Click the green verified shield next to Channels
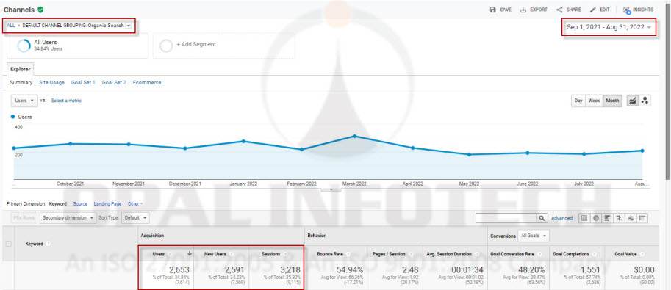Screen dimensions: 671x290 pos(40,10)
